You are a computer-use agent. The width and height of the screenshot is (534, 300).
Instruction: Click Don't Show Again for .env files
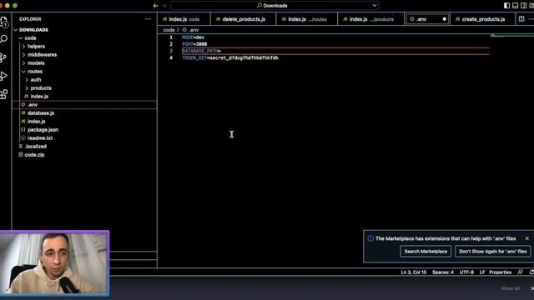492,252
